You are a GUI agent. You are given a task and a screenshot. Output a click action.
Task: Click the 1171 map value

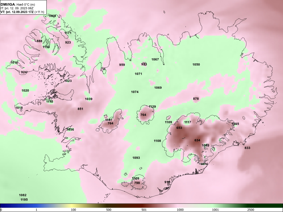coord(68,33)
